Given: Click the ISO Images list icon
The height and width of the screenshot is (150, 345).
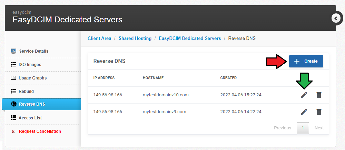Looking at the screenshot, I should [x=13, y=64].
